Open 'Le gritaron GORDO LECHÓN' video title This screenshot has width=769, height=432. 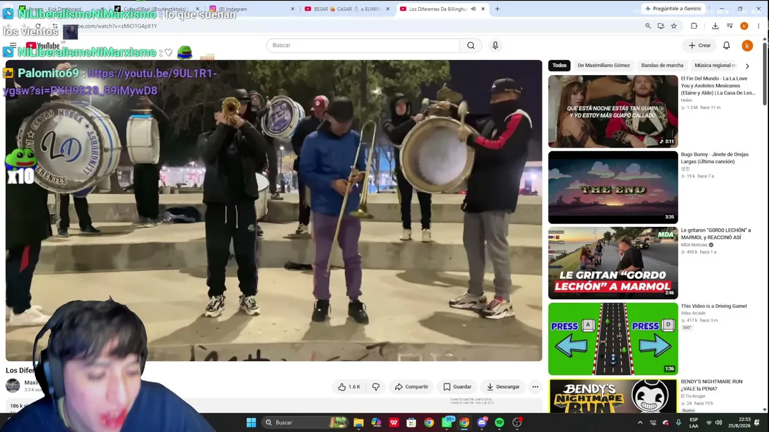pos(716,234)
